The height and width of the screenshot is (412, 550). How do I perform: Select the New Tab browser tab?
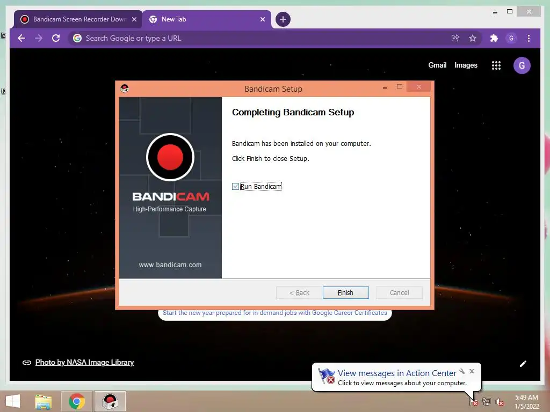[x=207, y=19]
